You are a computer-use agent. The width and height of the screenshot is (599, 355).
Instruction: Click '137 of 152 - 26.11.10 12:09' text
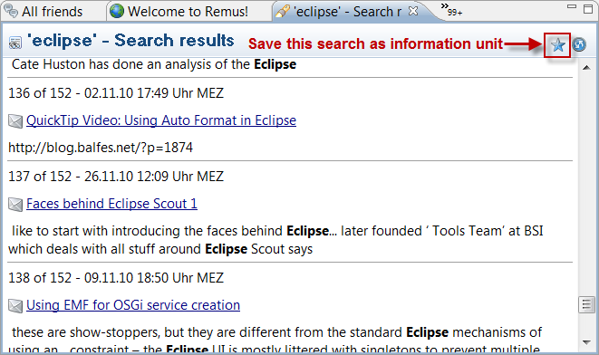click(116, 177)
